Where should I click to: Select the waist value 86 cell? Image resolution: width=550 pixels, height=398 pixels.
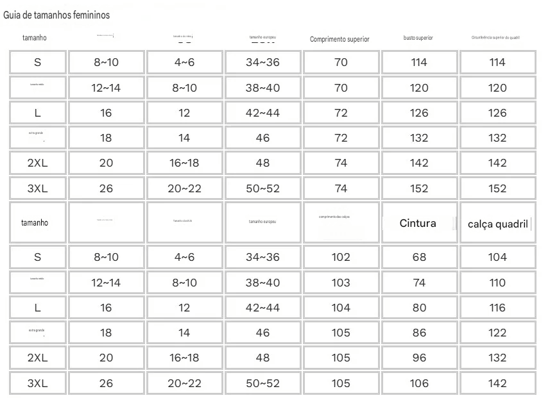coord(420,333)
